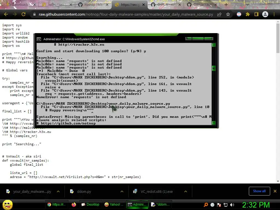Grab the cmd window scrollbar thumb
This screenshot has width=280, height=210.
coord(214,68)
